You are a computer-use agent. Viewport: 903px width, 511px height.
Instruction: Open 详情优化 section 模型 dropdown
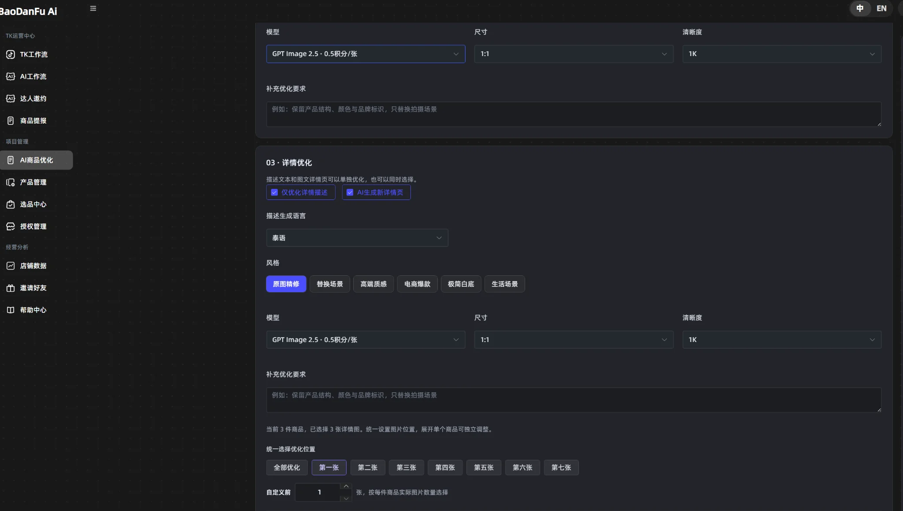366,340
